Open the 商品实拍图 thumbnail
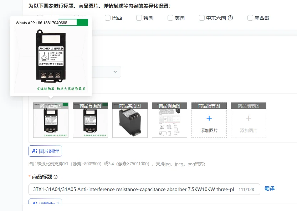 pyautogui.click(x=130, y=120)
